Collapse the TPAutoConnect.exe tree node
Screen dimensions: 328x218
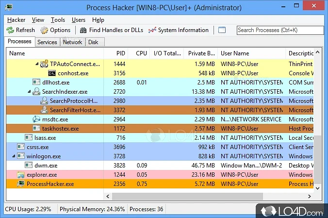tap(37, 64)
